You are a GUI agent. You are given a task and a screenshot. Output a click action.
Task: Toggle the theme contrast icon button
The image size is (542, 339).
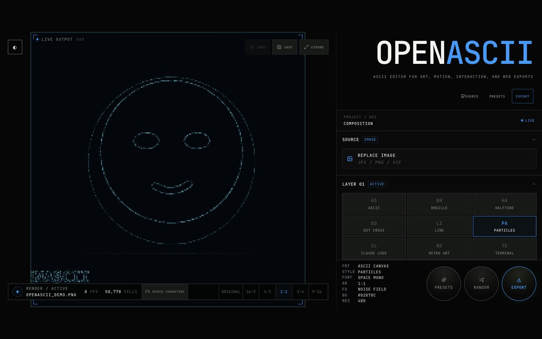click(x=15, y=47)
